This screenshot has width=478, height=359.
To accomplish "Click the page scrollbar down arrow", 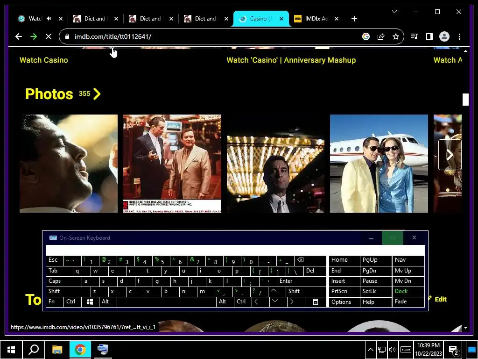I will click(x=465, y=328).
